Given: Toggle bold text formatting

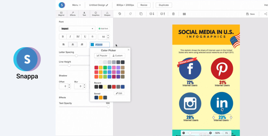Looking at the screenshot, I should pyautogui.click(x=63, y=37).
